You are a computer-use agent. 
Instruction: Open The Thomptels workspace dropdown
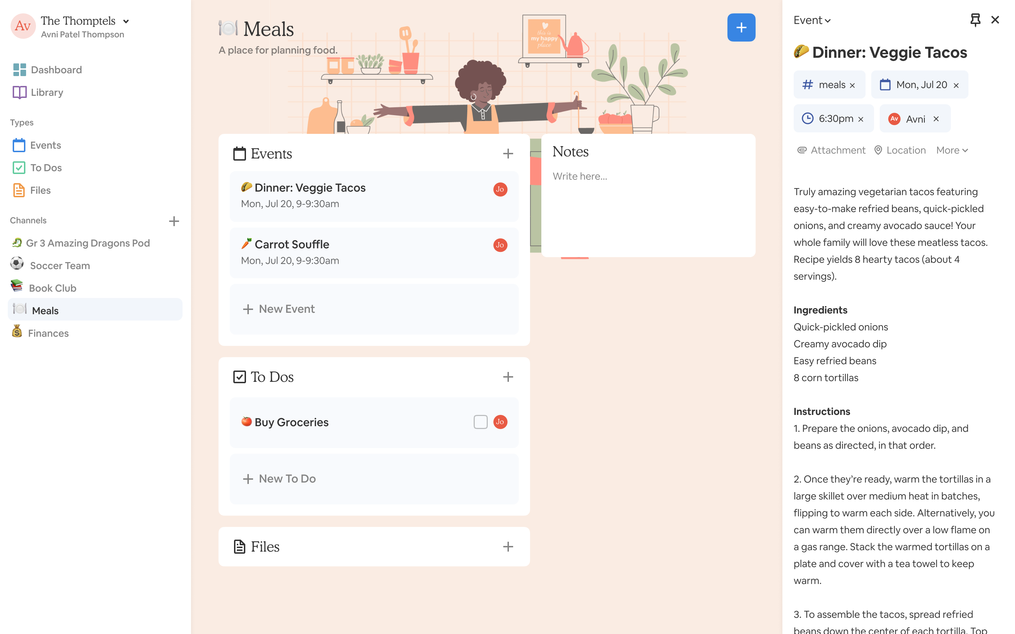[126, 21]
